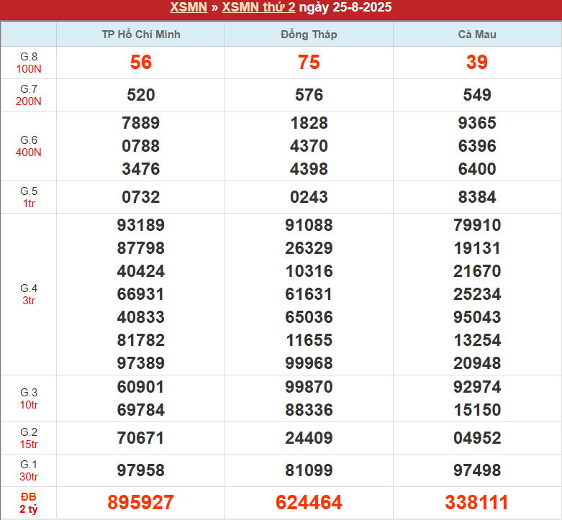The image size is (562, 520).
Task: Click the G.4 number 10316
Action: (309, 270)
